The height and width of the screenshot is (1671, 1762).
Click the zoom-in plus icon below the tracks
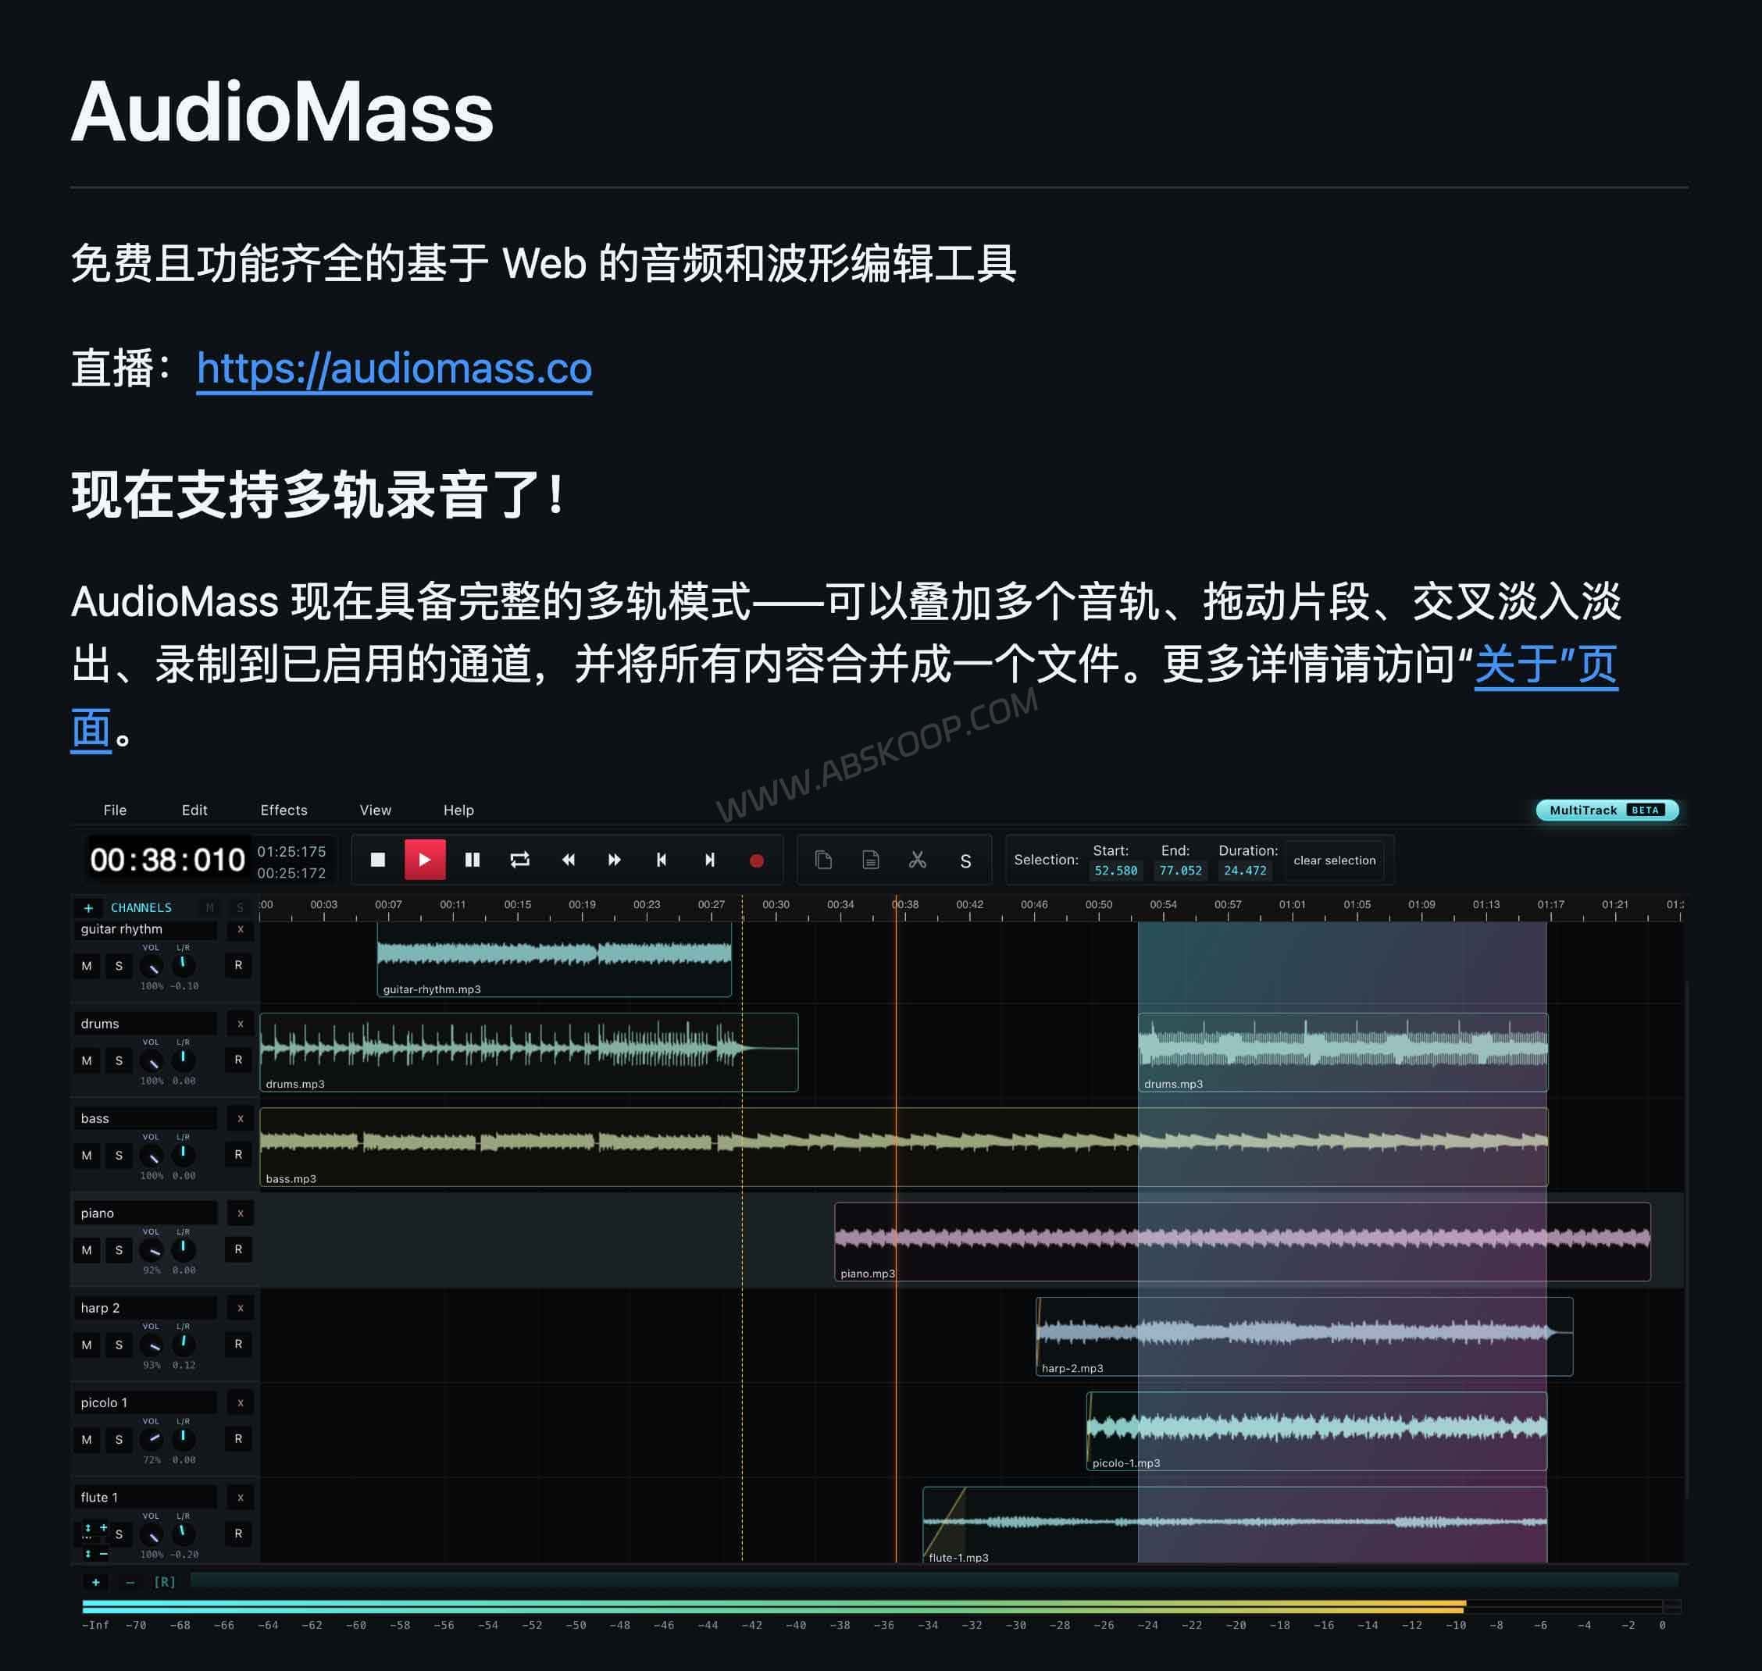[96, 1582]
